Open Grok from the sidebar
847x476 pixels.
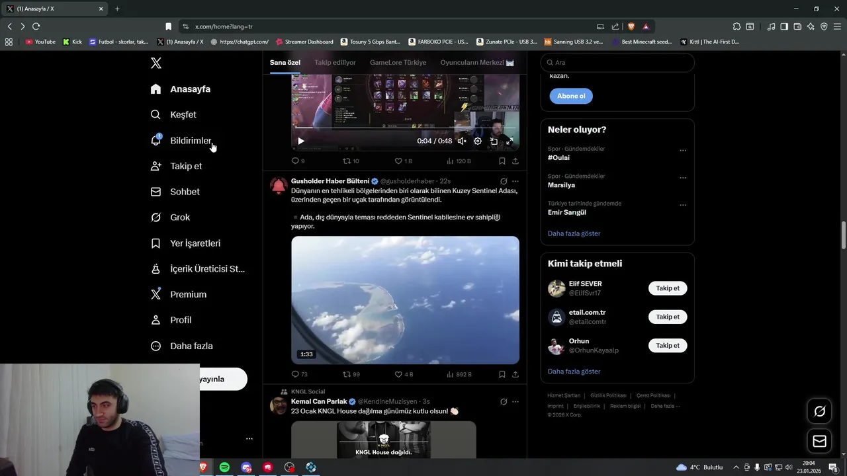coord(170,217)
